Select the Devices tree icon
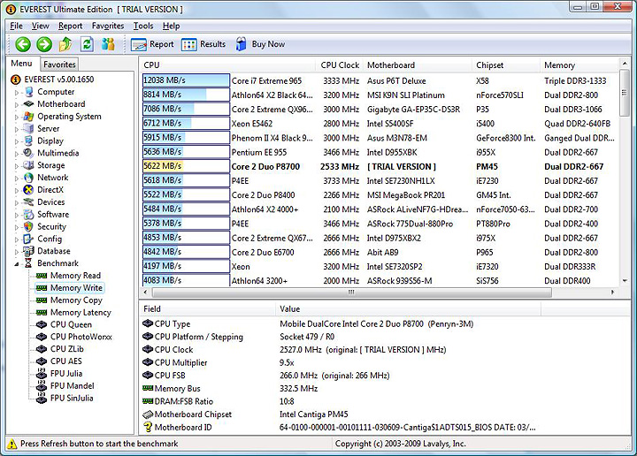The width and height of the screenshot is (637, 456). coord(28,202)
